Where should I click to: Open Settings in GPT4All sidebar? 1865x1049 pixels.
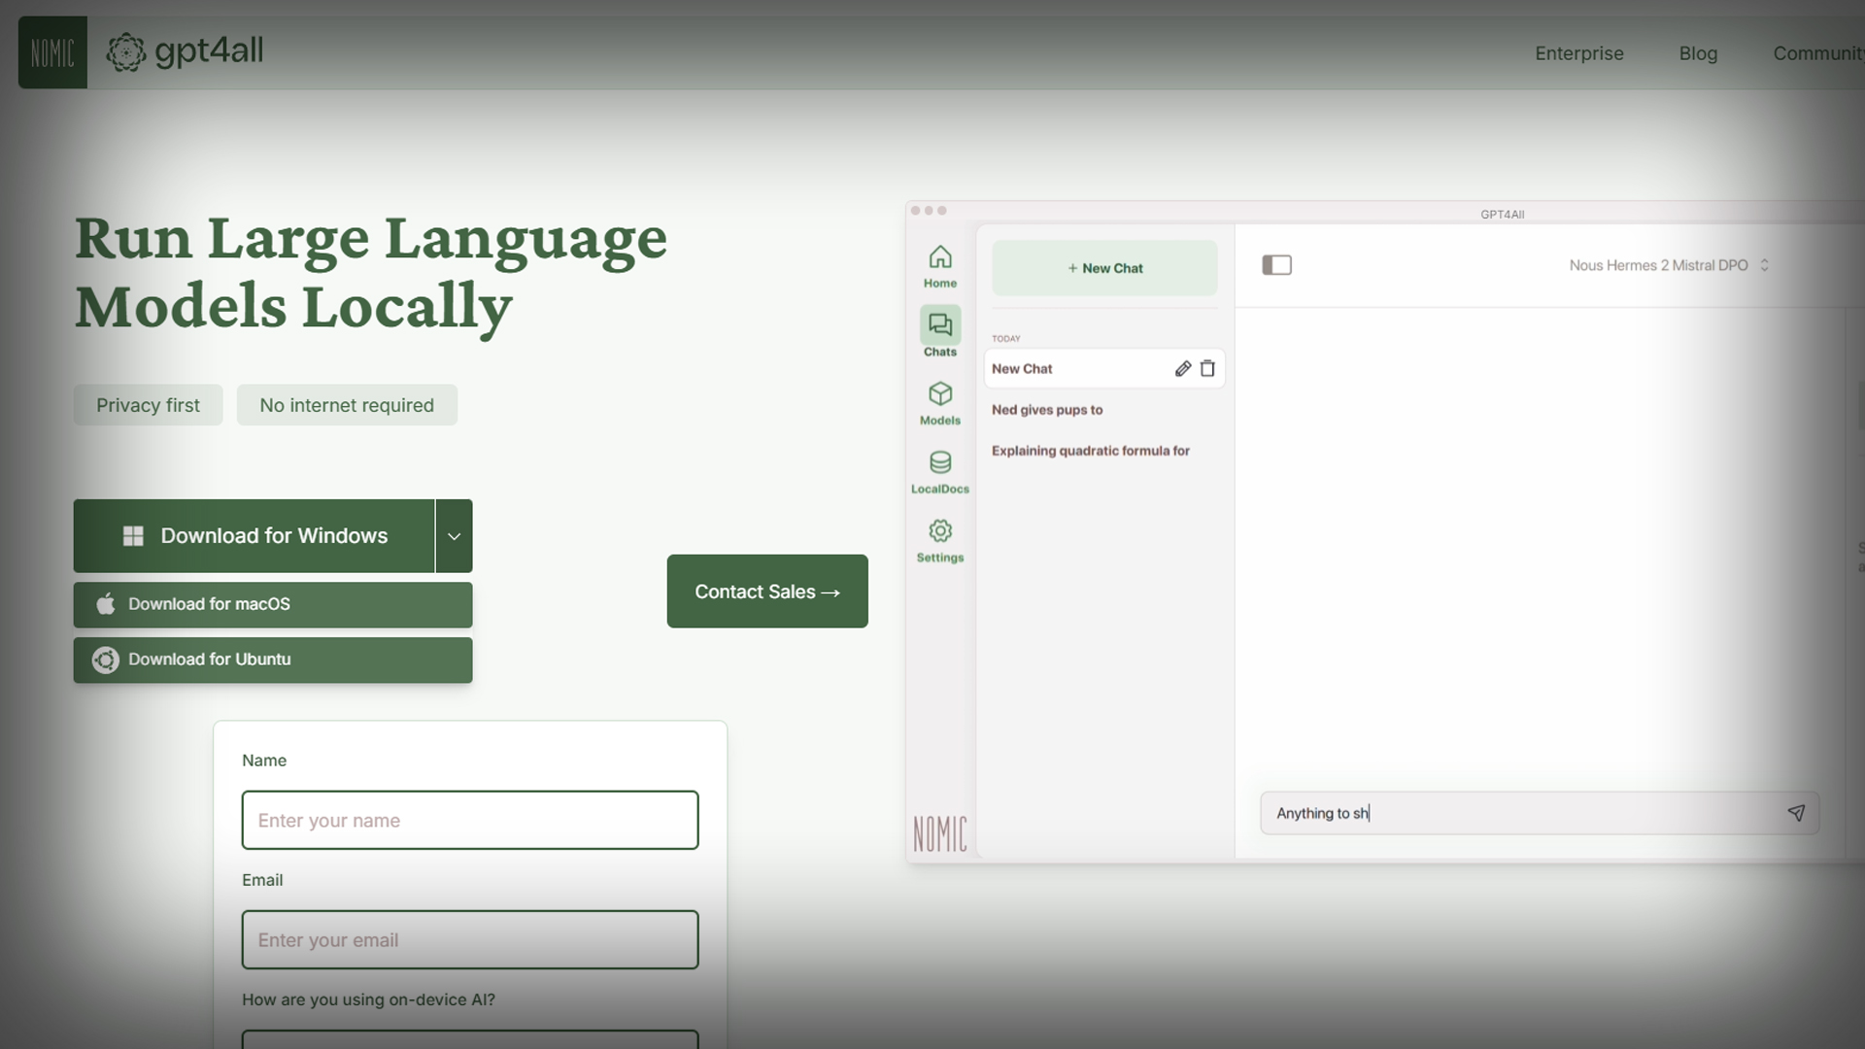[940, 541]
